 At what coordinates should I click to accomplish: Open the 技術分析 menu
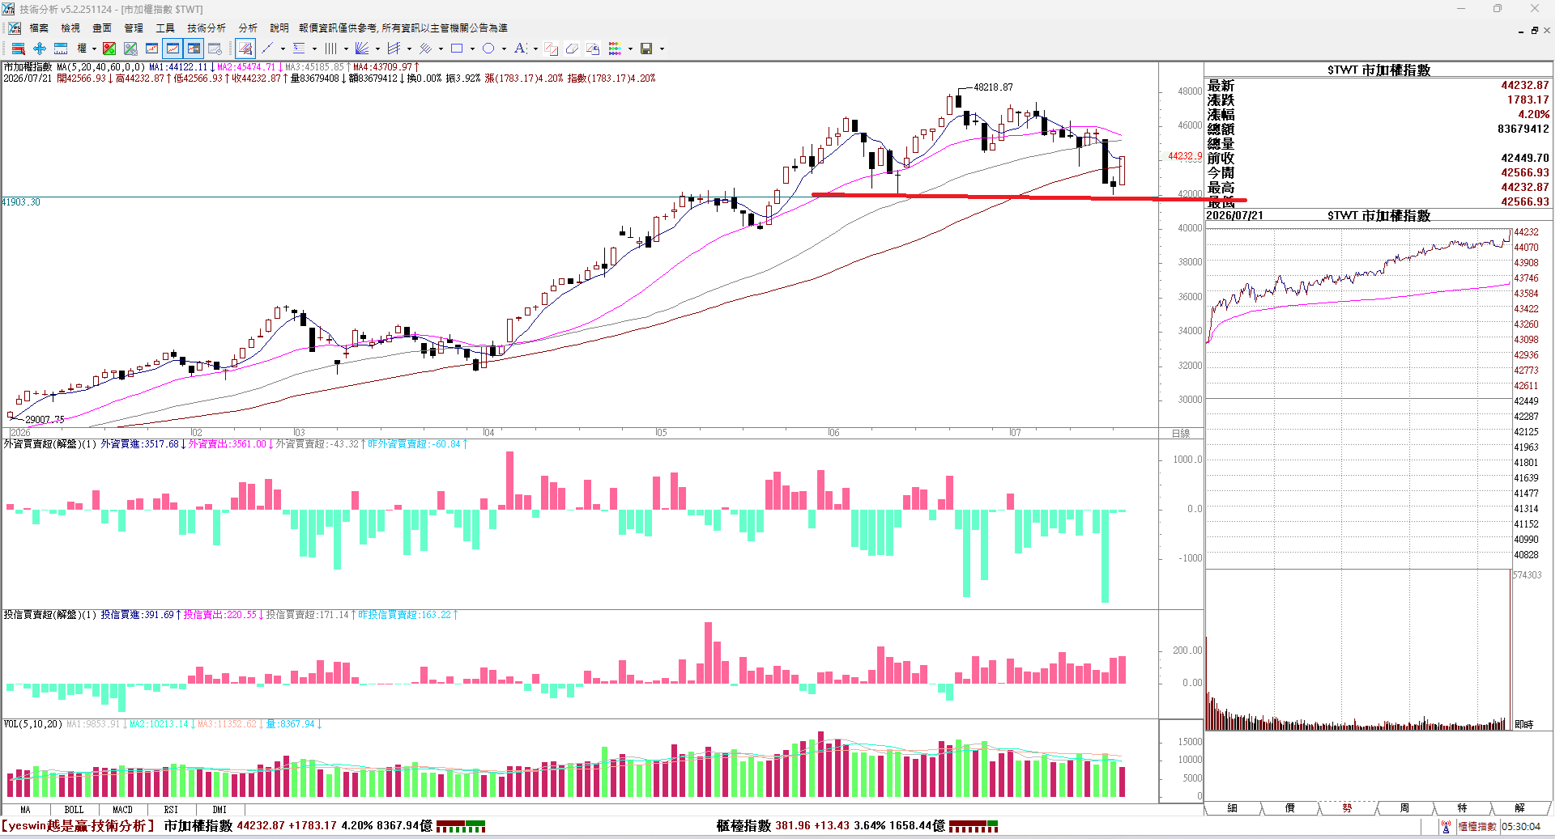[207, 28]
